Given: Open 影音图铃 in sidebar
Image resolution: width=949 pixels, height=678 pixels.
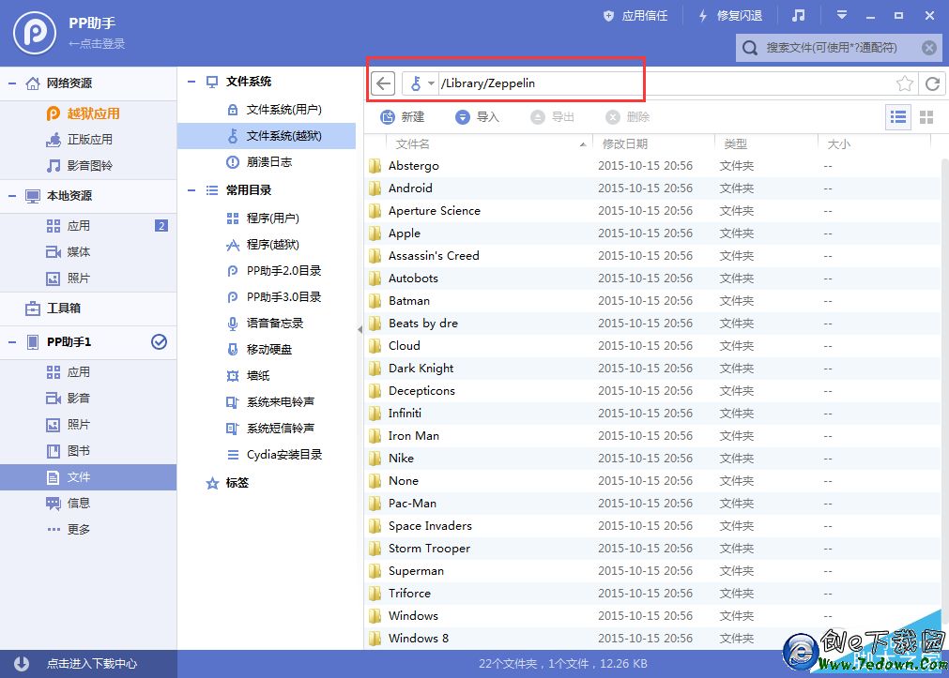Looking at the screenshot, I should pos(88,166).
